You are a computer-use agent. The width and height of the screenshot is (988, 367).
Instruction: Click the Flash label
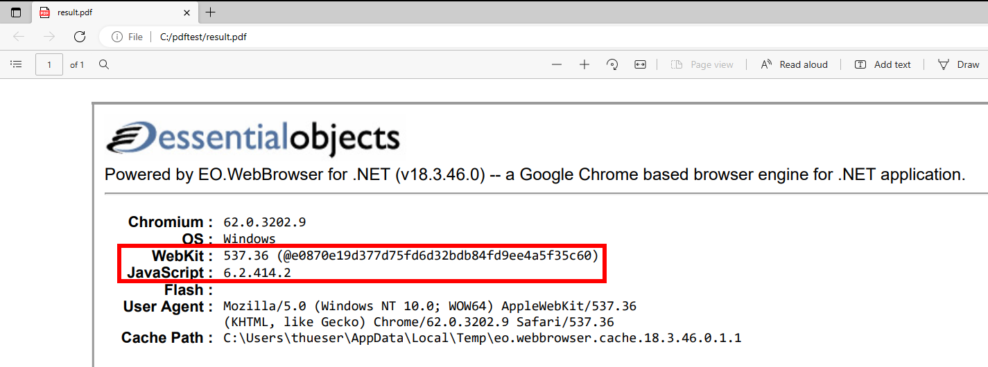[188, 289]
